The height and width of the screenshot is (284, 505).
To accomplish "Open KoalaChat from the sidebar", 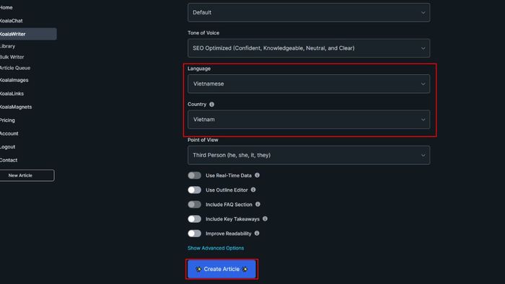I will point(12,21).
